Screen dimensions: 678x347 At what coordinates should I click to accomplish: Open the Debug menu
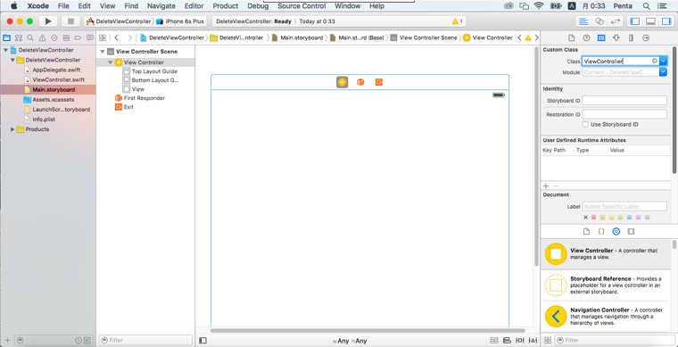pyautogui.click(x=258, y=6)
